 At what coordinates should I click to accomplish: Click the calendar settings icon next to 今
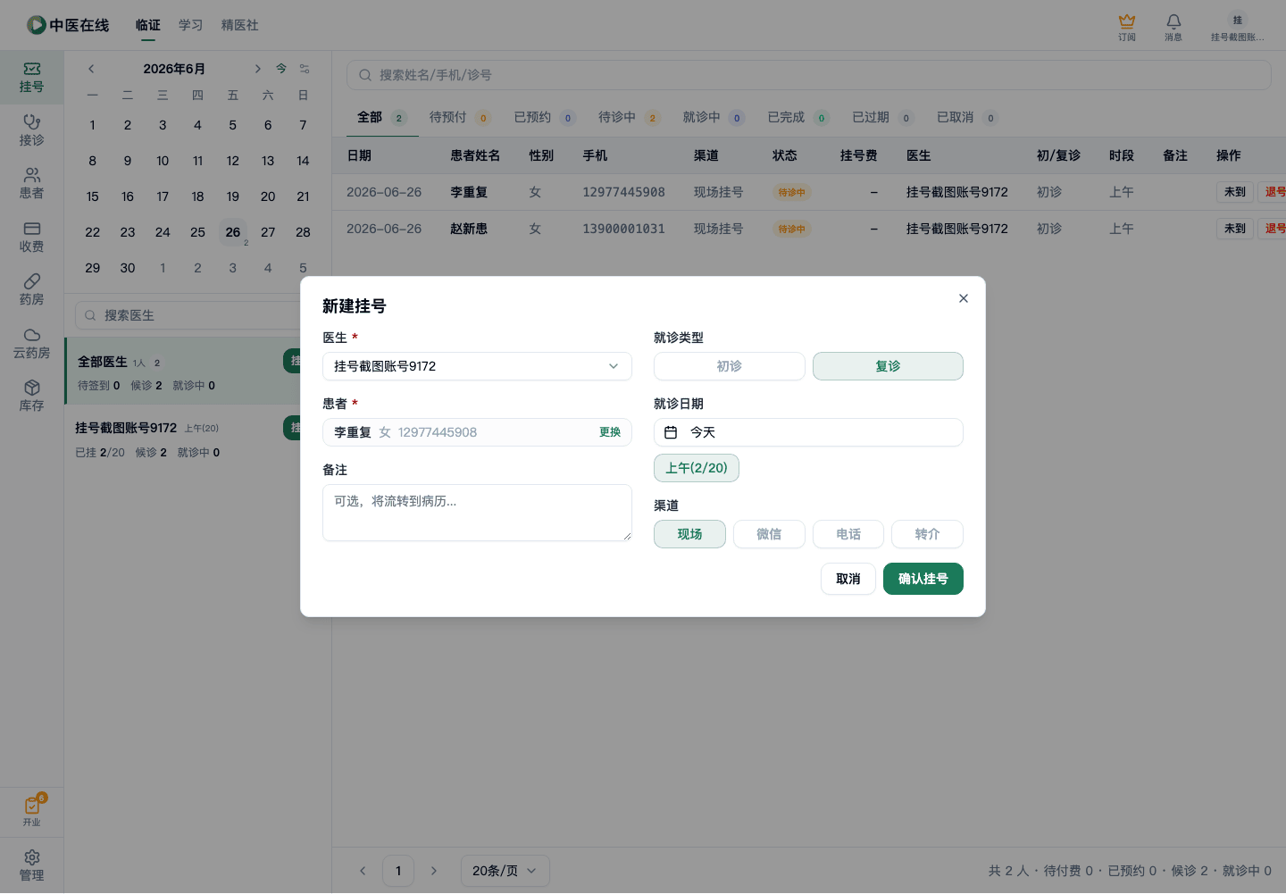[x=305, y=69]
